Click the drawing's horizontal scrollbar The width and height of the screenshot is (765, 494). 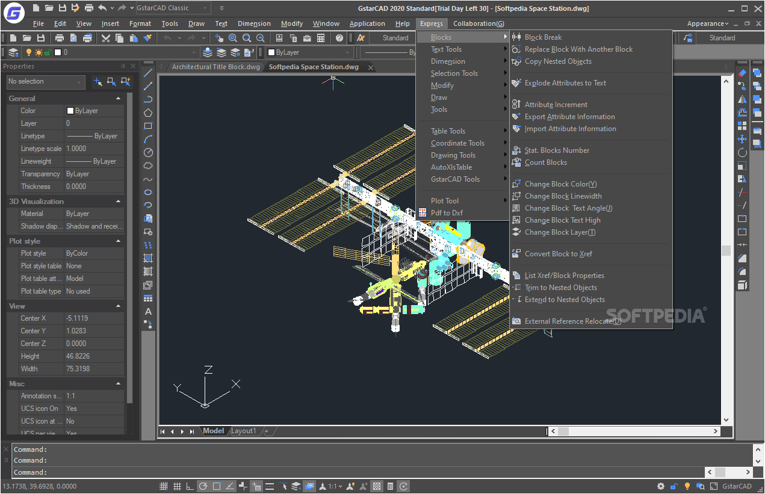(635, 431)
